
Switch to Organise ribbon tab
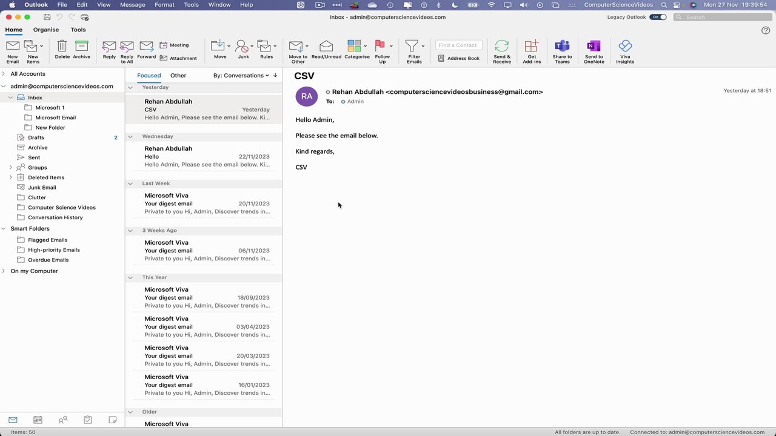[46, 30]
